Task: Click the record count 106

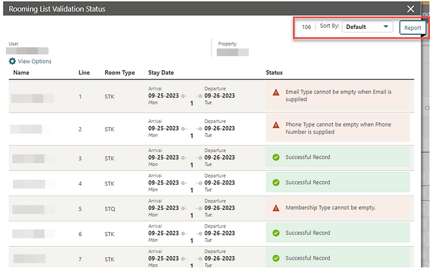Action: pos(306,27)
